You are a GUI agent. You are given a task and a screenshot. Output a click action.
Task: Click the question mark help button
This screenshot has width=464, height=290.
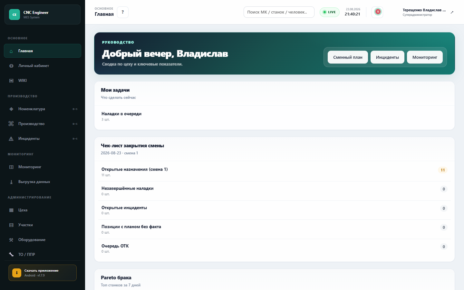[x=123, y=12]
